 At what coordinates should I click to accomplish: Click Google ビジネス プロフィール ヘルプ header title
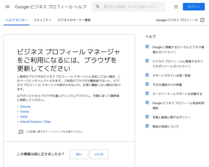pyautogui.click(x=51, y=7)
